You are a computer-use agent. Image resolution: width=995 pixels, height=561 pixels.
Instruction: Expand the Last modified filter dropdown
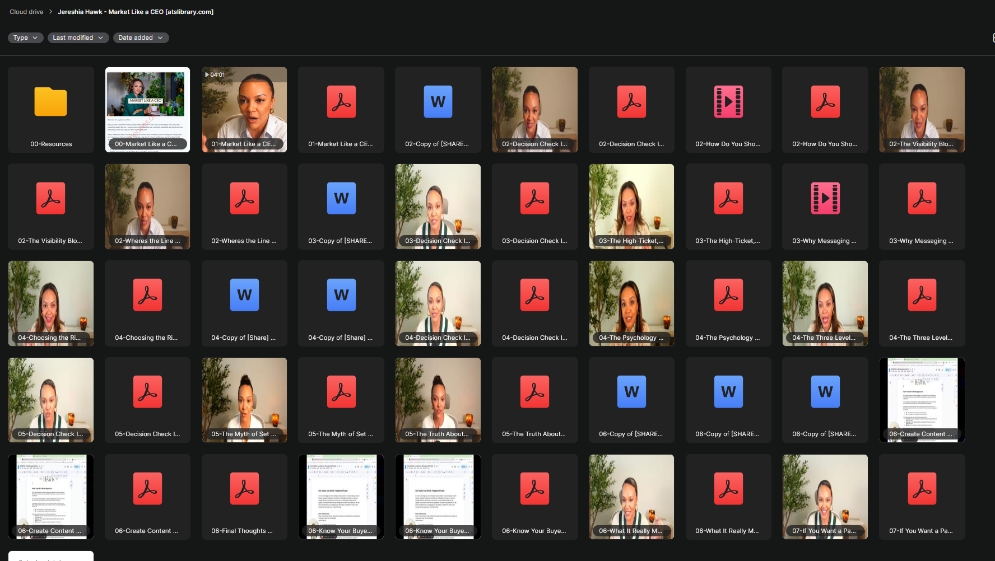click(78, 38)
